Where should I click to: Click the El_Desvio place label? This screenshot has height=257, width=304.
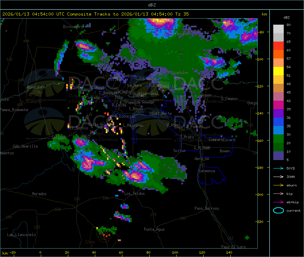tap(79, 128)
